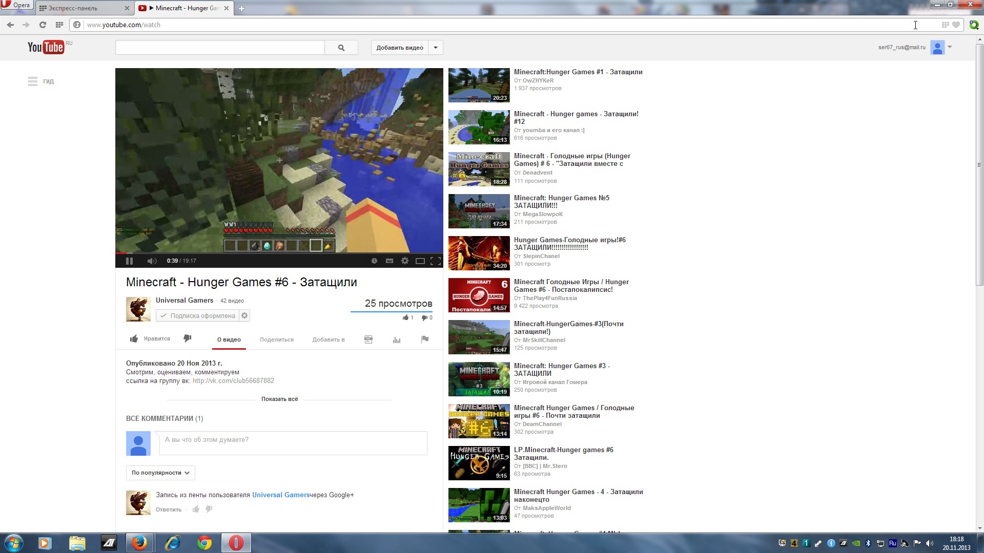Viewport: 984px width, 553px height.
Task: Click the system volume tray icon
Action: point(929,543)
